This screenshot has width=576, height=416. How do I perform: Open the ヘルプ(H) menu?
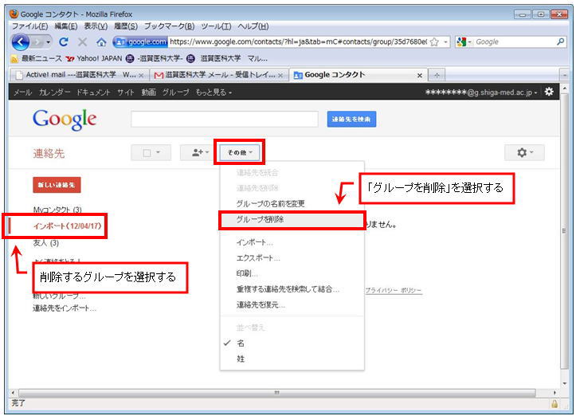click(x=253, y=26)
